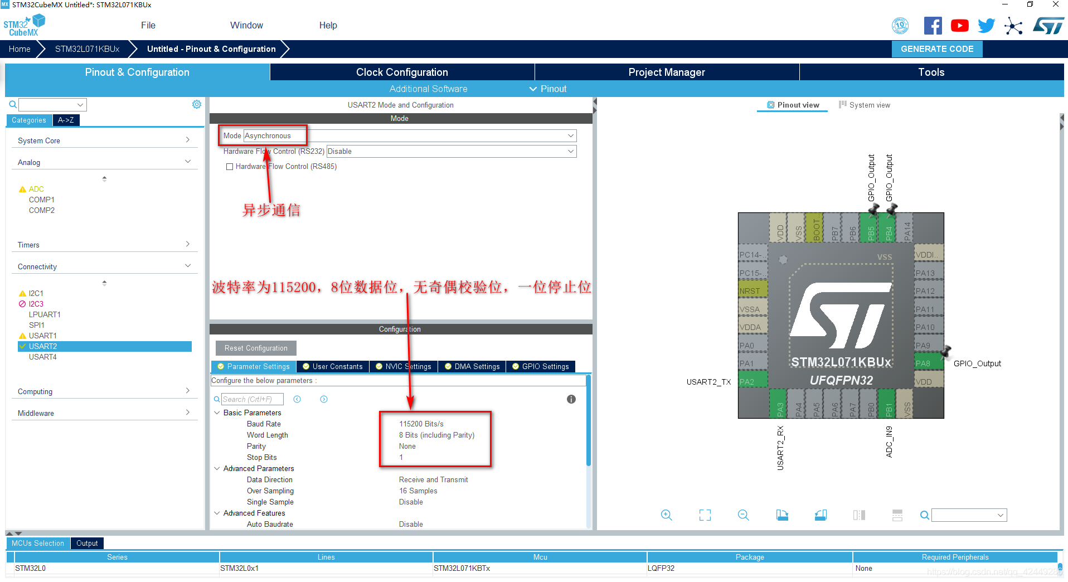
Task: Click the pin search magnifier icon
Action: (x=924, y=515)
